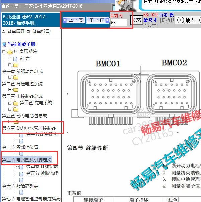Open section 第一节系统概述

[41, 134]
